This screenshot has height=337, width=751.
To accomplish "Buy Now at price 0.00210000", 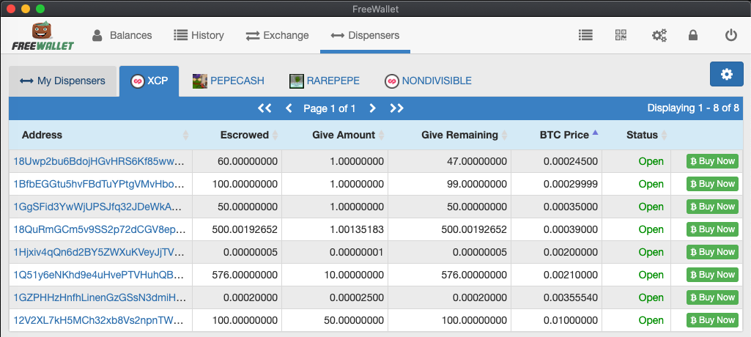I will click(x=712, y=275).
